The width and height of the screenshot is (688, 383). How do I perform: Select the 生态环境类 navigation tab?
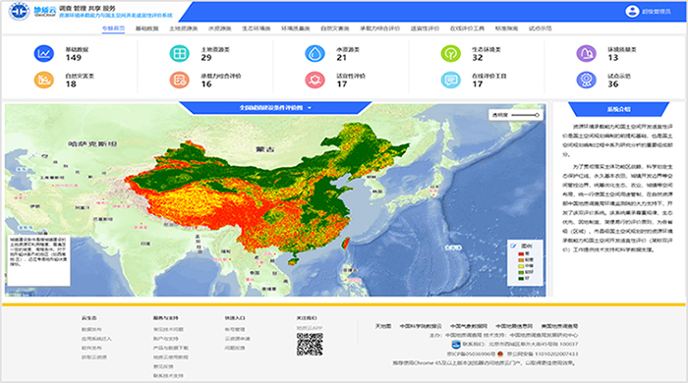[x=257, y=28]
